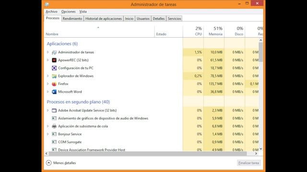
Task: Open the Servicios tab
Action: tap(174, 19)
